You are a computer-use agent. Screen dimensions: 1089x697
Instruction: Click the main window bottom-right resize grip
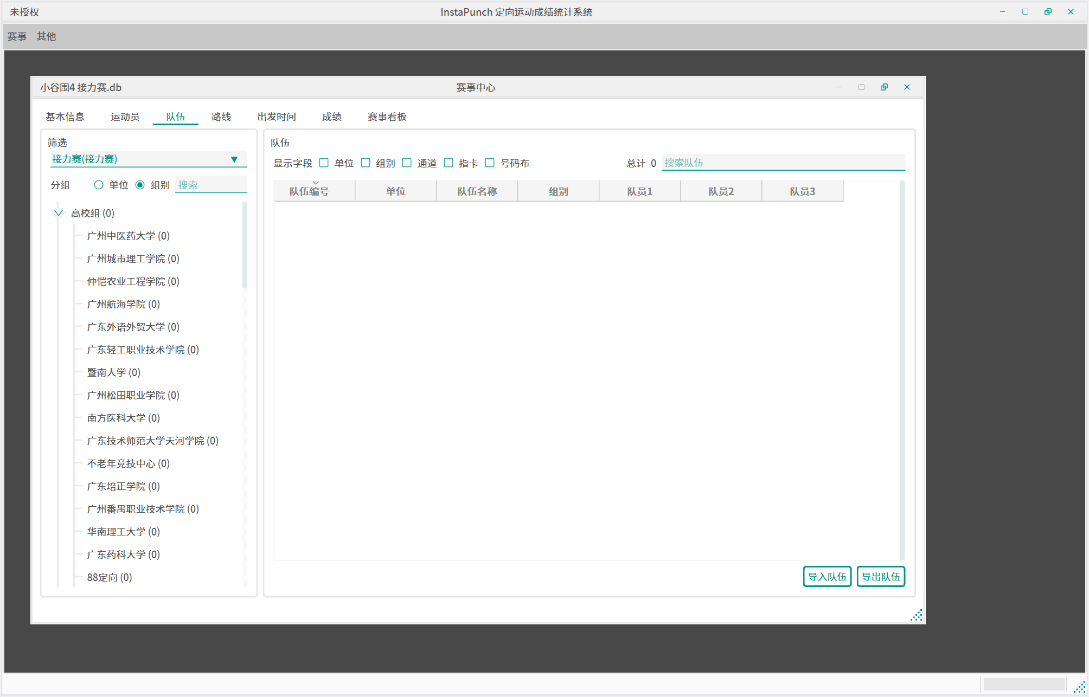tap(1079, 687)
